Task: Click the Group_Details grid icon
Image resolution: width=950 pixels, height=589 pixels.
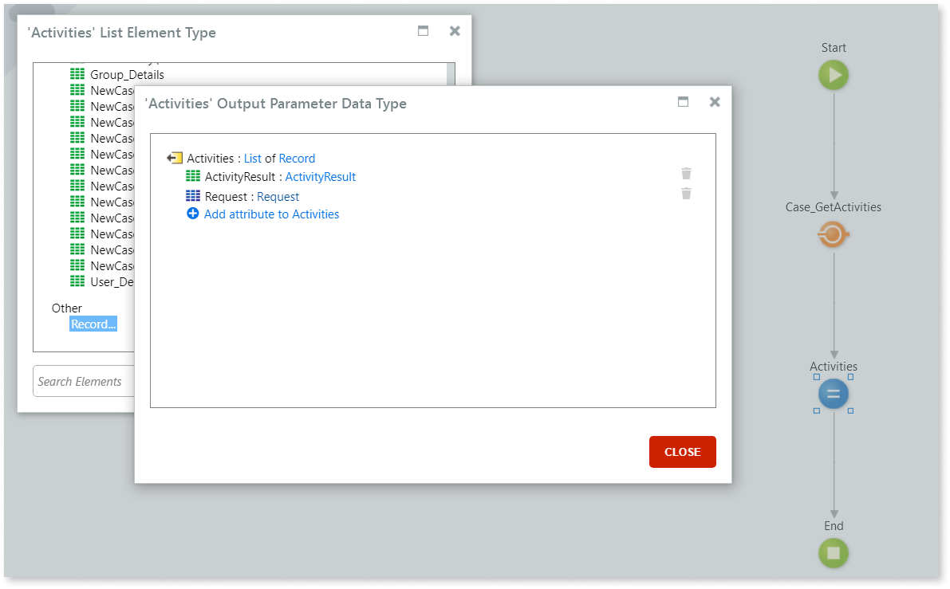Action: click(x=77, y=74)
